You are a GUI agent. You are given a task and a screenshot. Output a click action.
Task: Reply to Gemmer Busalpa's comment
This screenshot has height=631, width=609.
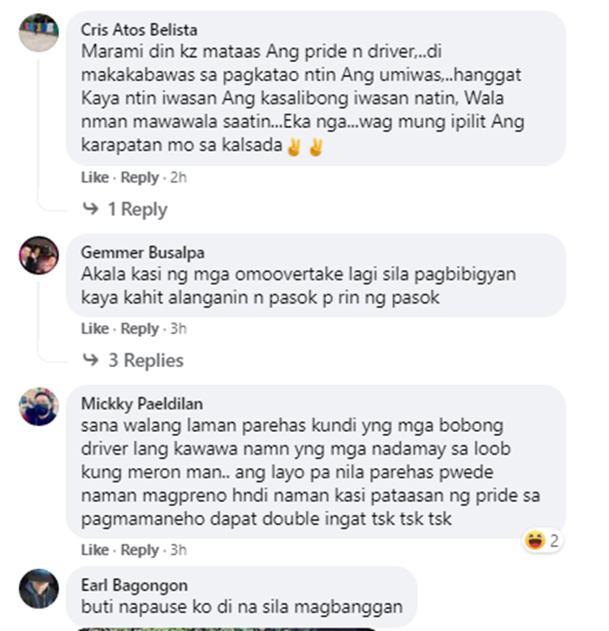[x=140, y=329]
